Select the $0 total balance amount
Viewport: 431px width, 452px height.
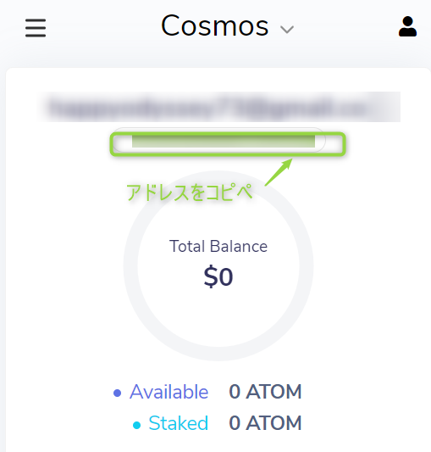coord(218,276)
